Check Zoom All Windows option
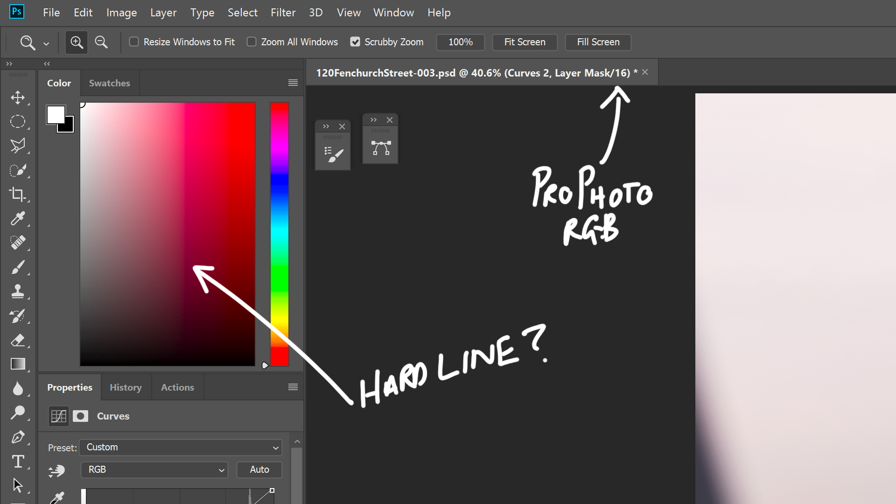Screen dimensions: 896x504 click(252, 42)
